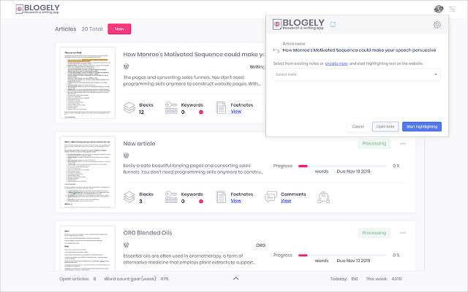
Task: Click the open-in-new-window icon beside the popup logo
Action: tap(333, 24)
